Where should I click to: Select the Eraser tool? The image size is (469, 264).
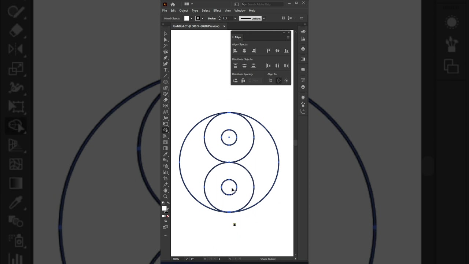click(165, 100)
